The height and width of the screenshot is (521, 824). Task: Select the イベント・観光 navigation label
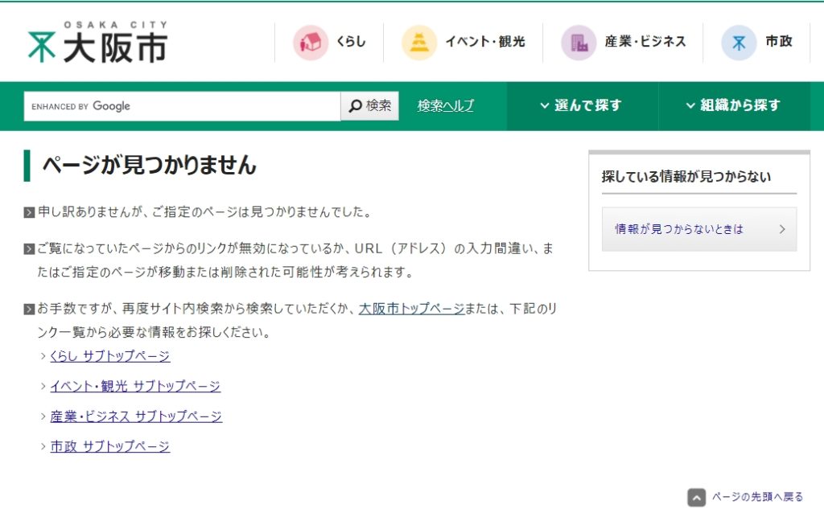point(484,42)
